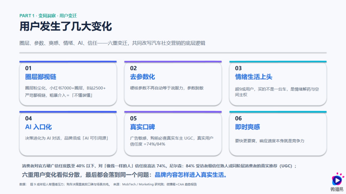Screen dimensions: 346x194
Task: Click the description 圈层粉尘化，小红书7000+圈层
Action: [65, 92]
